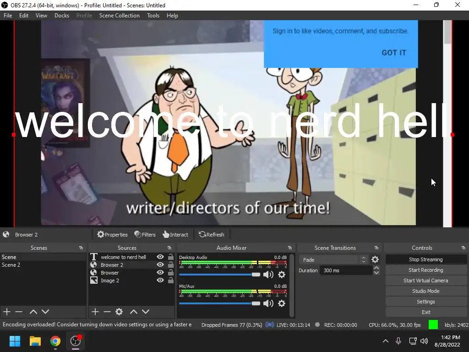The width and height of the screenshot is (469, 352).
Task: Click OBS Studio taskbar icon
Action: coord(76,341)
